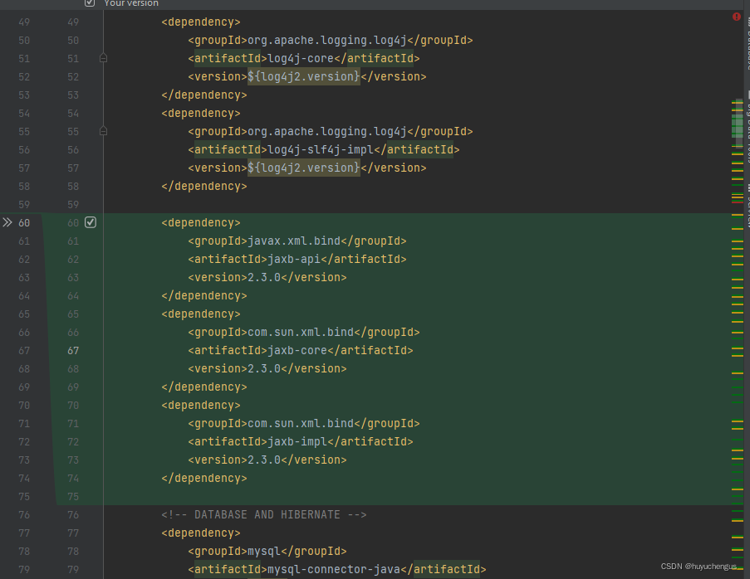The image size is (750, 579).
Task: Click com.sun.xml.bind groupId on line 66
Action: pos(301,332)
